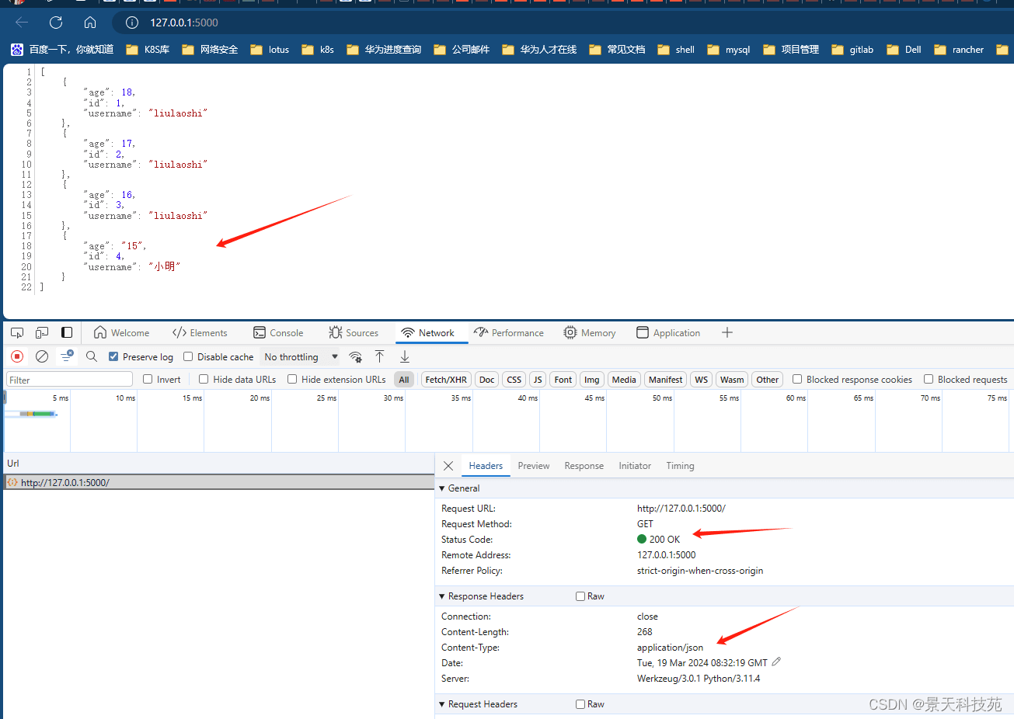Filter requests by WS type
Screen dimensions: 1014x719
(x=702, y=380)
